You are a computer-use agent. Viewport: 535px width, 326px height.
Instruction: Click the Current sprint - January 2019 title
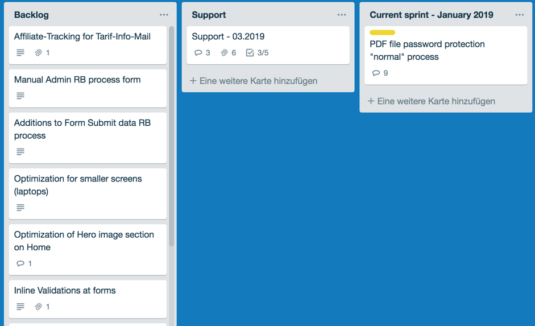click(x=432, y=15)
